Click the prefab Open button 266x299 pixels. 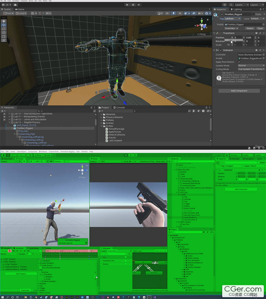[260, 28]
